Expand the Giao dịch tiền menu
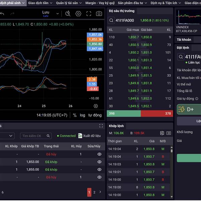 (x=40, y=3)
